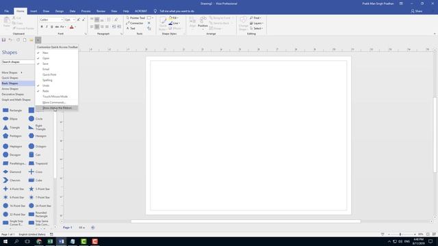Select Show Above the Ribbon menu entry
The image size is (438, 246).
(x=57, y=108)
